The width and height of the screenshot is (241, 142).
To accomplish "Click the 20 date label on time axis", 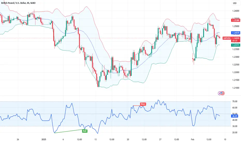I will (128, 139).
